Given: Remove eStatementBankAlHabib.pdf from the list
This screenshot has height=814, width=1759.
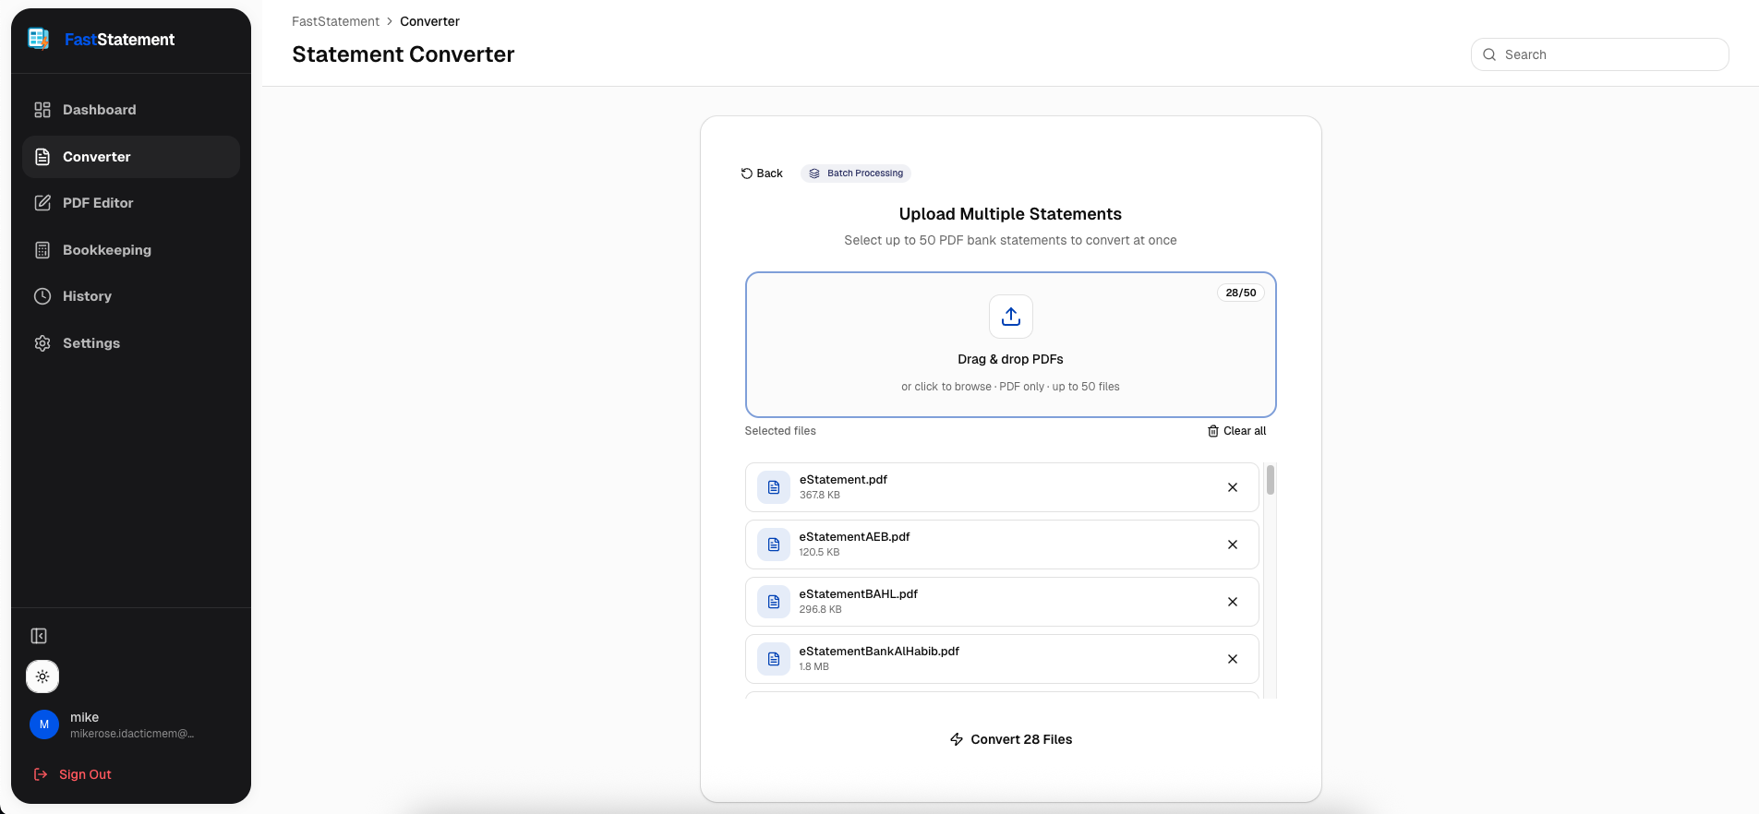Looking at the screenshot, I should (1232, 659).
